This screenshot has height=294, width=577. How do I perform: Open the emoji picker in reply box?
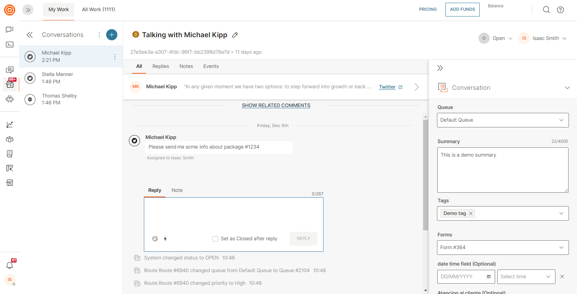point(155,239)
